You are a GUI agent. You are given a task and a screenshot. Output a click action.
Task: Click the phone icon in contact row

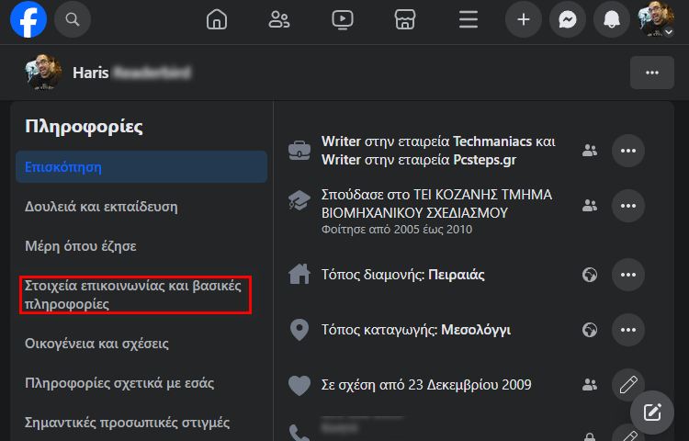coord(299,433)
